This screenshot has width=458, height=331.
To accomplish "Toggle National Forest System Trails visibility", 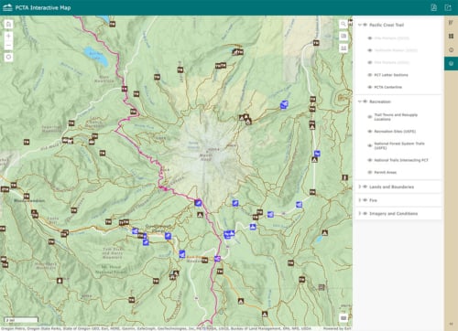I will tap(370, 145).
